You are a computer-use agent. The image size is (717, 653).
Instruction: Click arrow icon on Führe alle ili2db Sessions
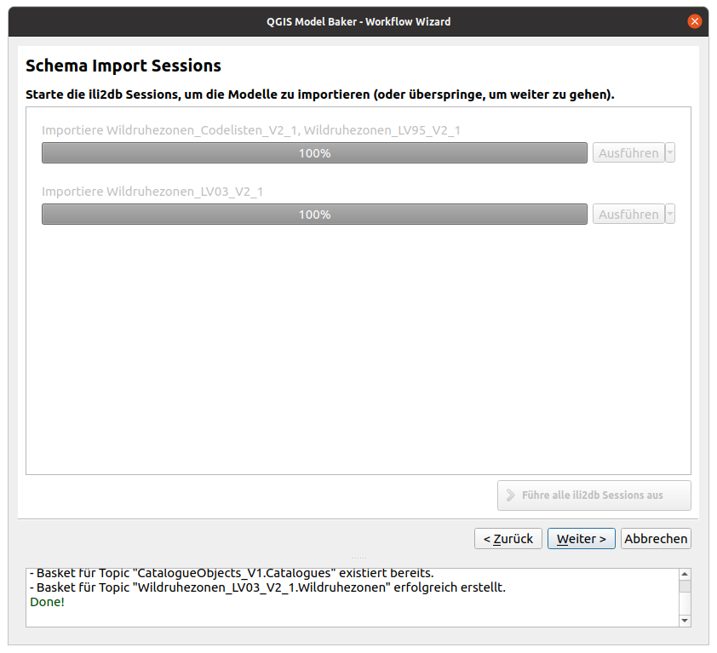pyautogui.click(x=510, y=495)
